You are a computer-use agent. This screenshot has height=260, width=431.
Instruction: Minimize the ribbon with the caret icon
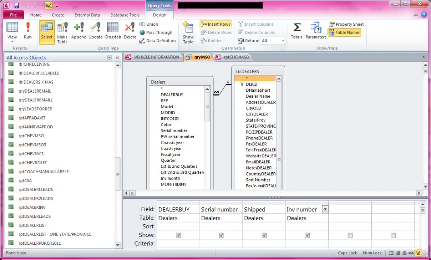point(416,15)
